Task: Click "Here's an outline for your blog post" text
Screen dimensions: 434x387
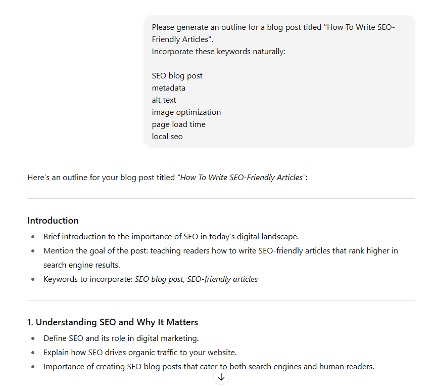Action: (x=101, y=178)
